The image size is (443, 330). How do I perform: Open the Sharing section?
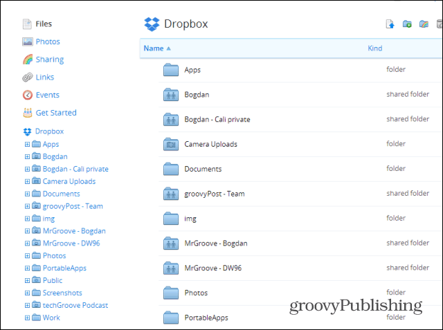tap(50, 59)
